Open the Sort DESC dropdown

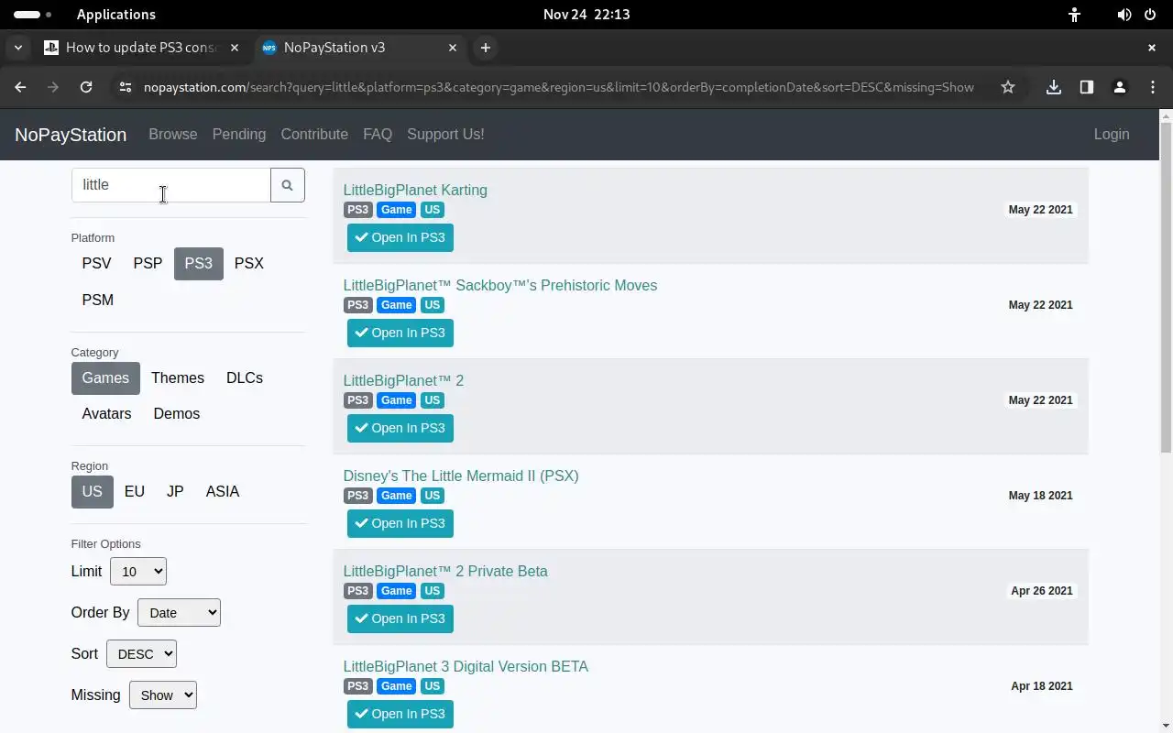[141, 653]
